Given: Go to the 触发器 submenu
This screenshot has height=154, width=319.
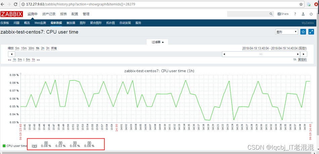Looking at the screenshot, I should (x=71, y=23).
